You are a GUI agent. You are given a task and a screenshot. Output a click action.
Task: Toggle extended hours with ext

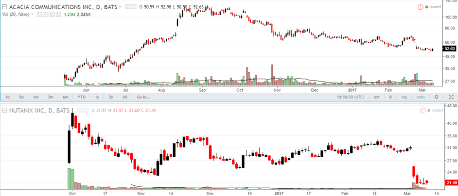pos(377,97)
